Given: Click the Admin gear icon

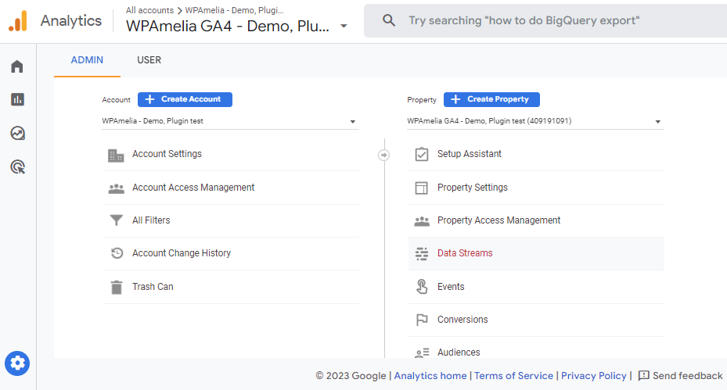Looking at the screenshot, I should [x=17, y=363].
